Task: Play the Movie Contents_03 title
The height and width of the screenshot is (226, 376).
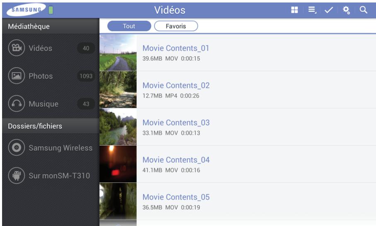Action: tap(176, 123)
